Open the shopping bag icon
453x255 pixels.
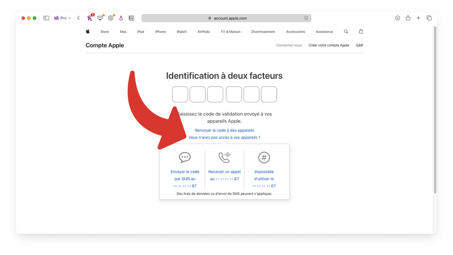click(361, 32)
